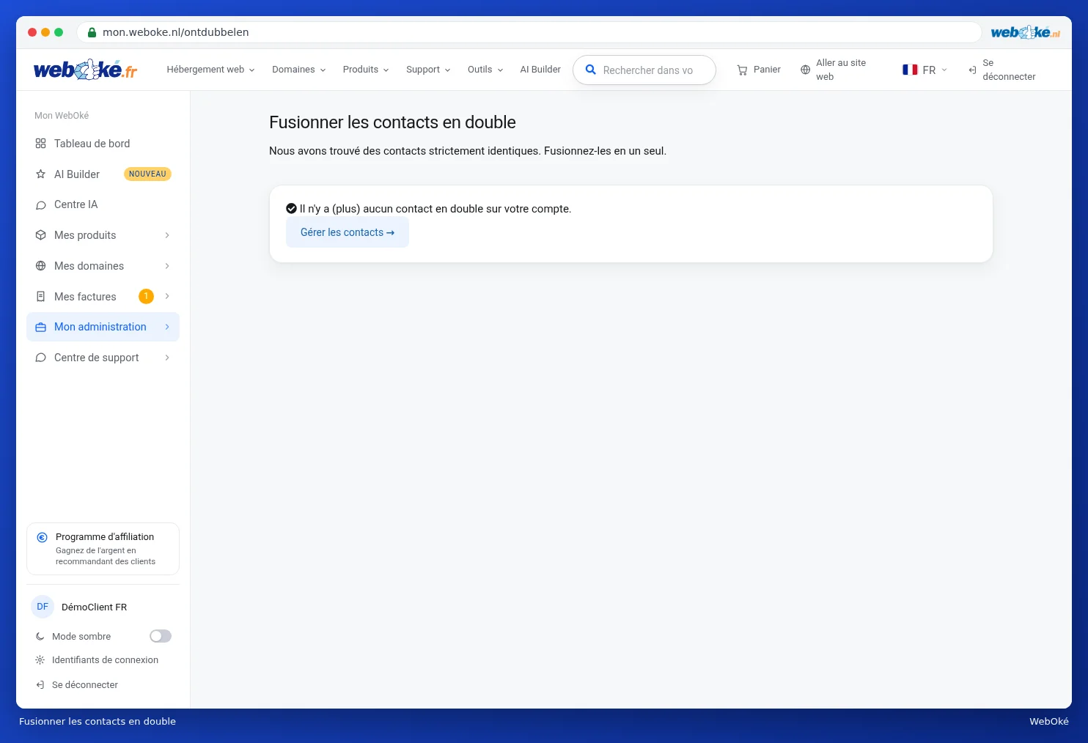This screenshot has height=743, width=1088.
Task: Click the Centre IA chat bubble icon
Action: [x=41, y=205]
